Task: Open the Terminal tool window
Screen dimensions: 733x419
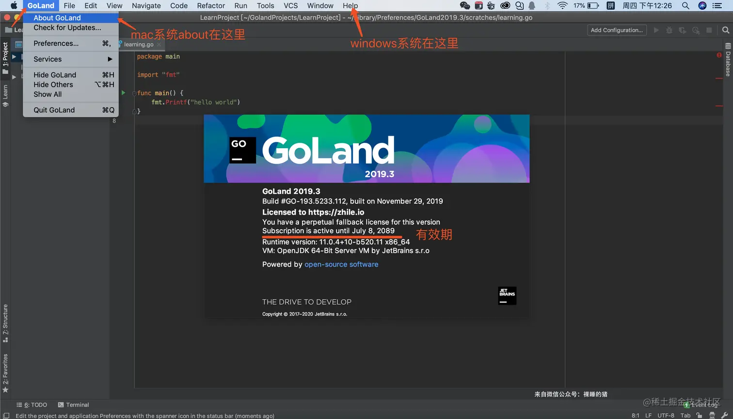Action: (x=74, y=404)
